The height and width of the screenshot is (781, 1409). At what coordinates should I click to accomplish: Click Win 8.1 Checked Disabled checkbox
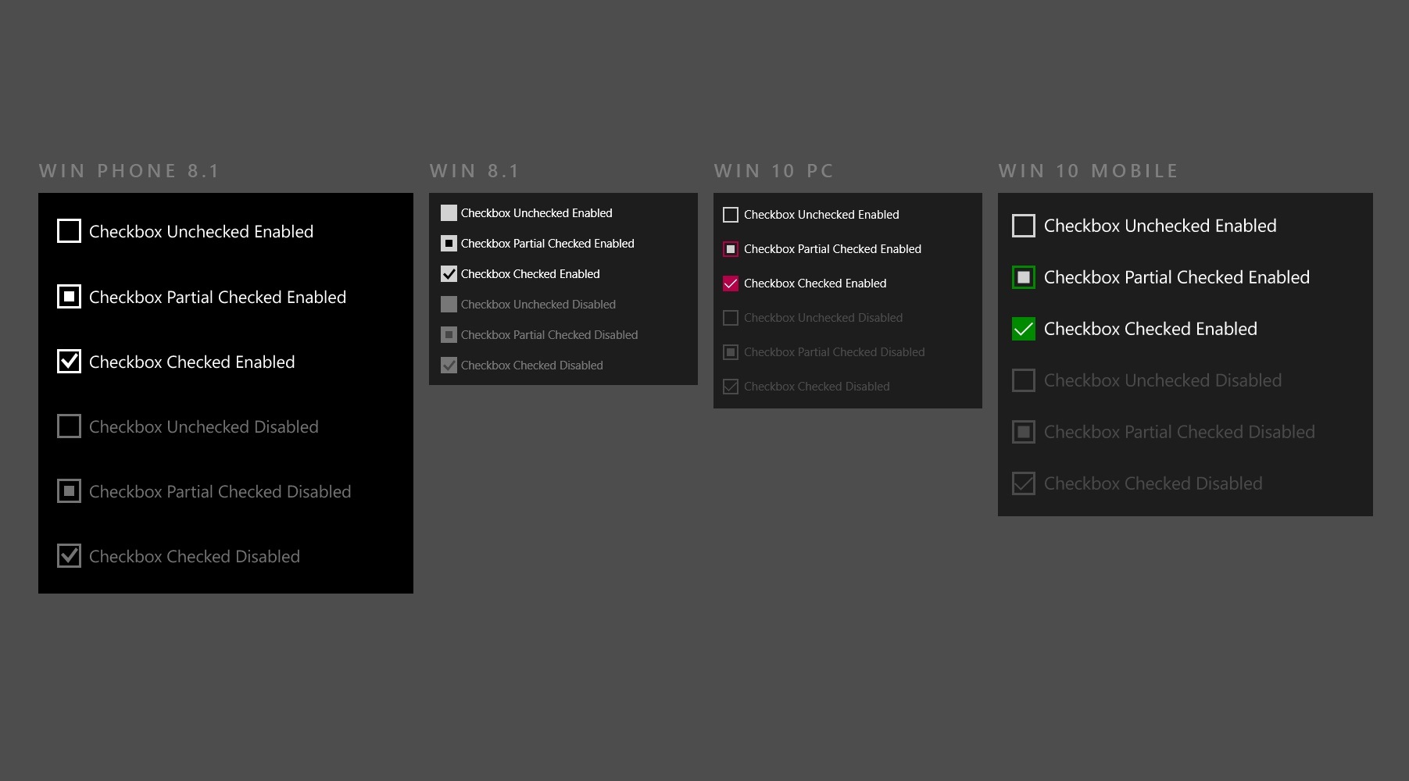[x=449, y=365]
